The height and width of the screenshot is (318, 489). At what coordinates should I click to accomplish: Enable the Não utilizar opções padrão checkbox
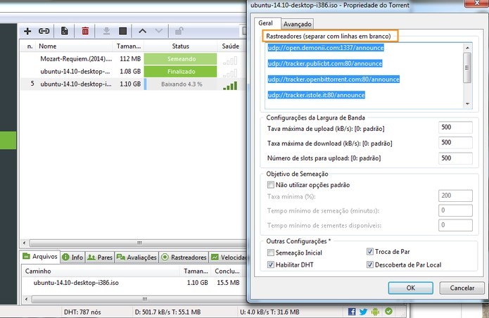click(x=270, y=184)
